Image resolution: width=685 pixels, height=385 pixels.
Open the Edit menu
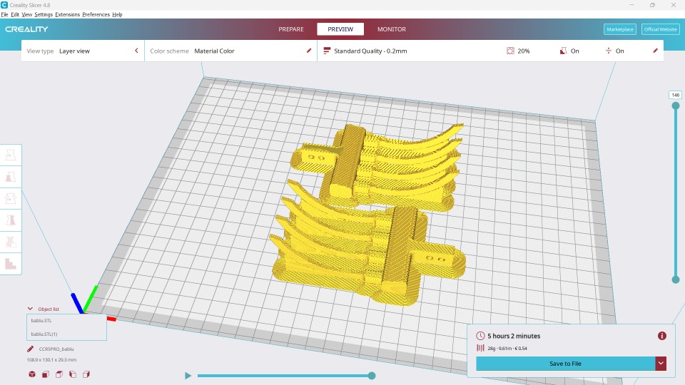[15, 14]
